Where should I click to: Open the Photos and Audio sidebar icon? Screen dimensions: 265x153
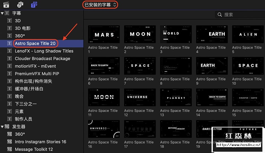point(20,5)
